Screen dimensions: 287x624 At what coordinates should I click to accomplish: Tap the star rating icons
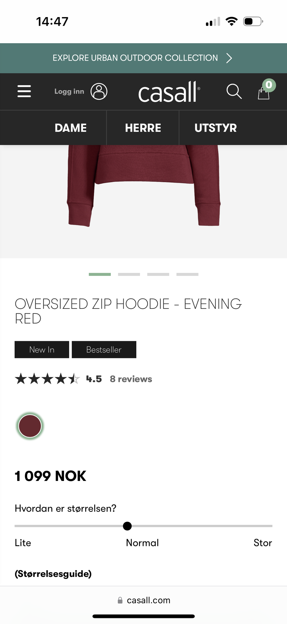point(48,379)
